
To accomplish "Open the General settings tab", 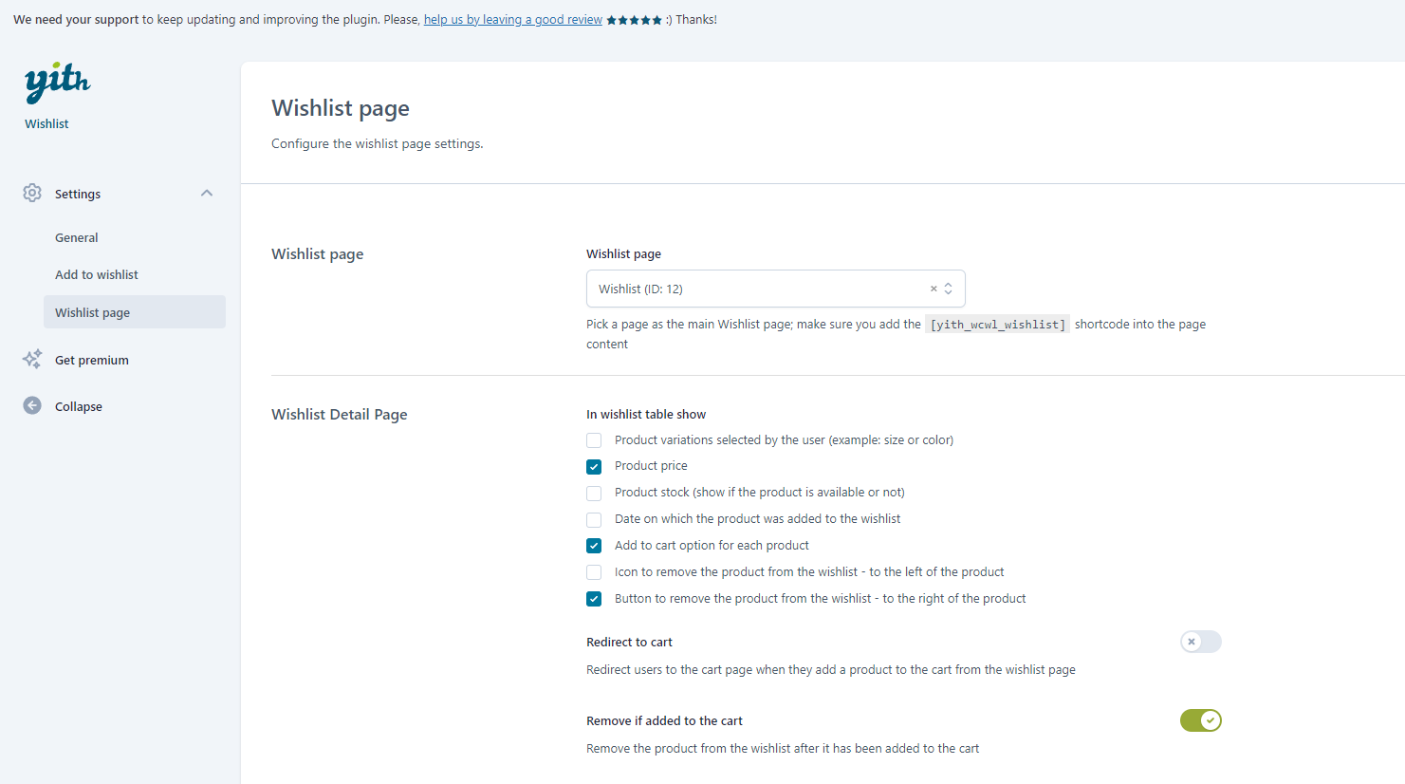I will [x=77, y=238].
